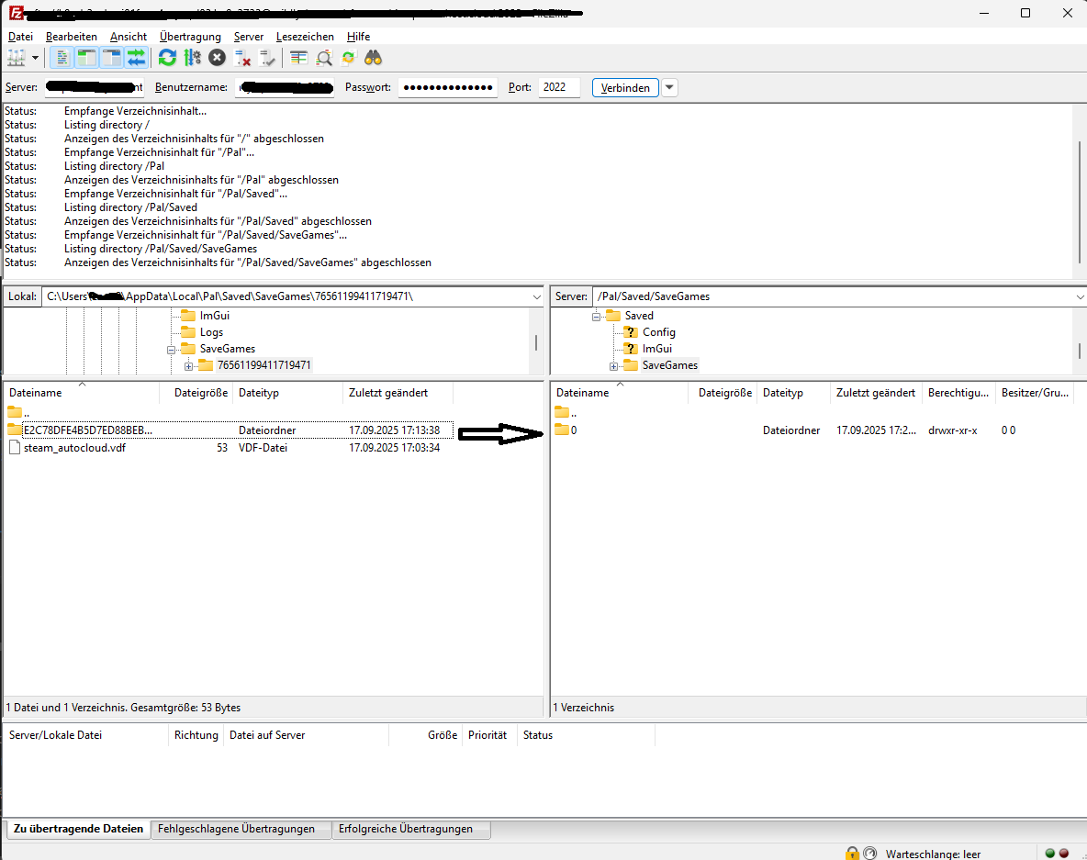Sort local files by Zuletzt geändert

[x=398, y=393]
